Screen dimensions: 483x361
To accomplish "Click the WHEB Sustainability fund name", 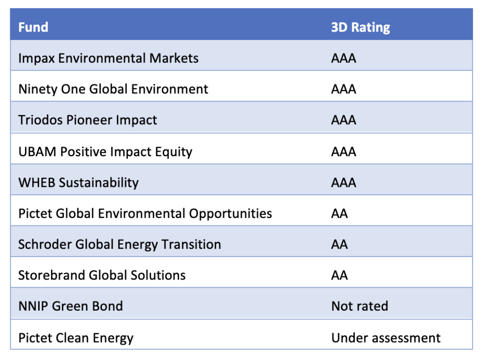I will coord(78,183).
